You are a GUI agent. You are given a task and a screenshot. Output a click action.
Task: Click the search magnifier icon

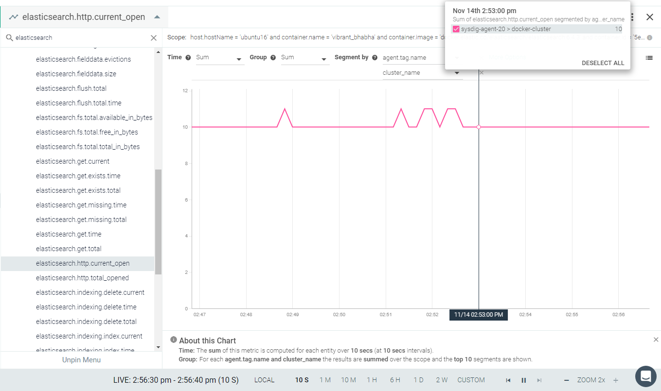9,37
